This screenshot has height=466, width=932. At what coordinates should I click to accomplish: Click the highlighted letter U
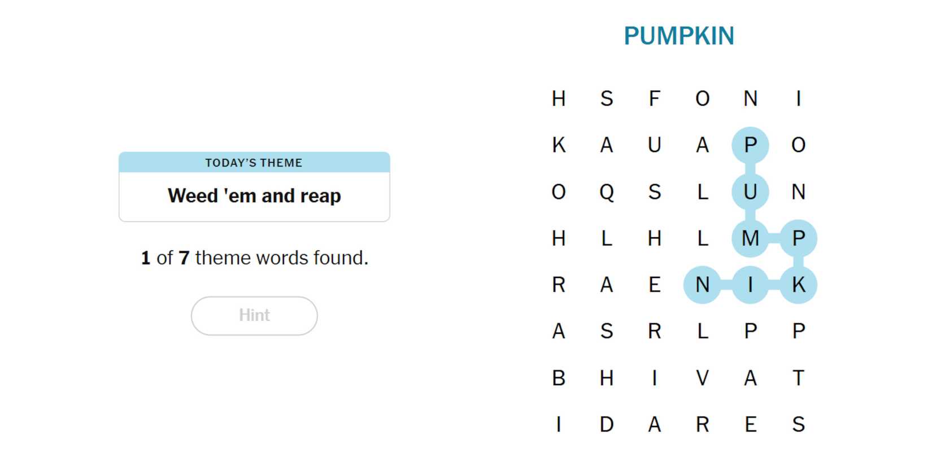click(750, 192)
